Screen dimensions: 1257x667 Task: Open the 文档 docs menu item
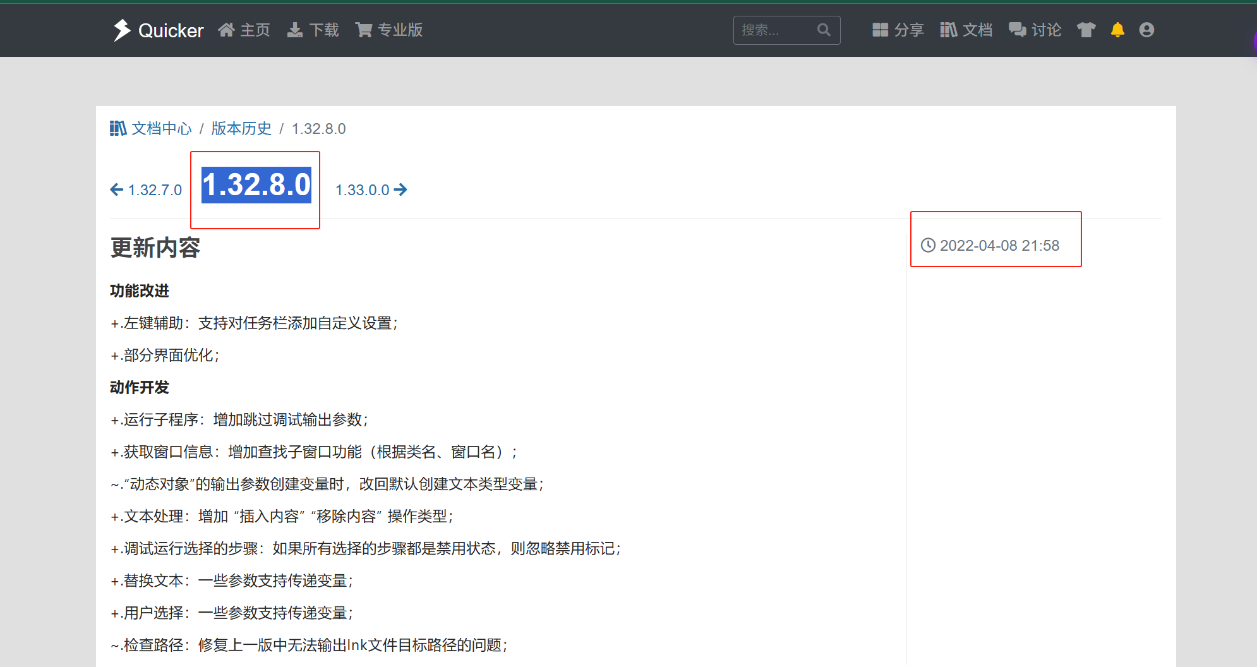pyautogui.click(x=966, y=30)
